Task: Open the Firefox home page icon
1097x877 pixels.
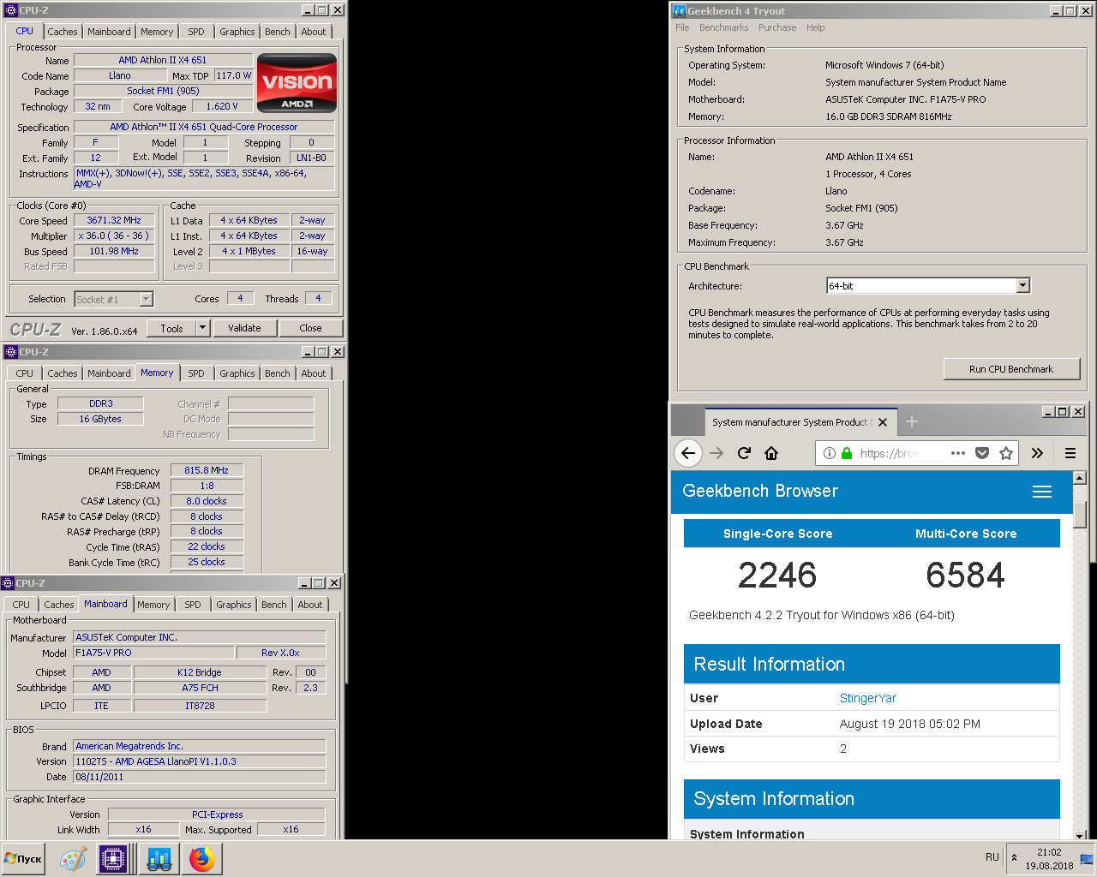Action: (x=771, y=453)
